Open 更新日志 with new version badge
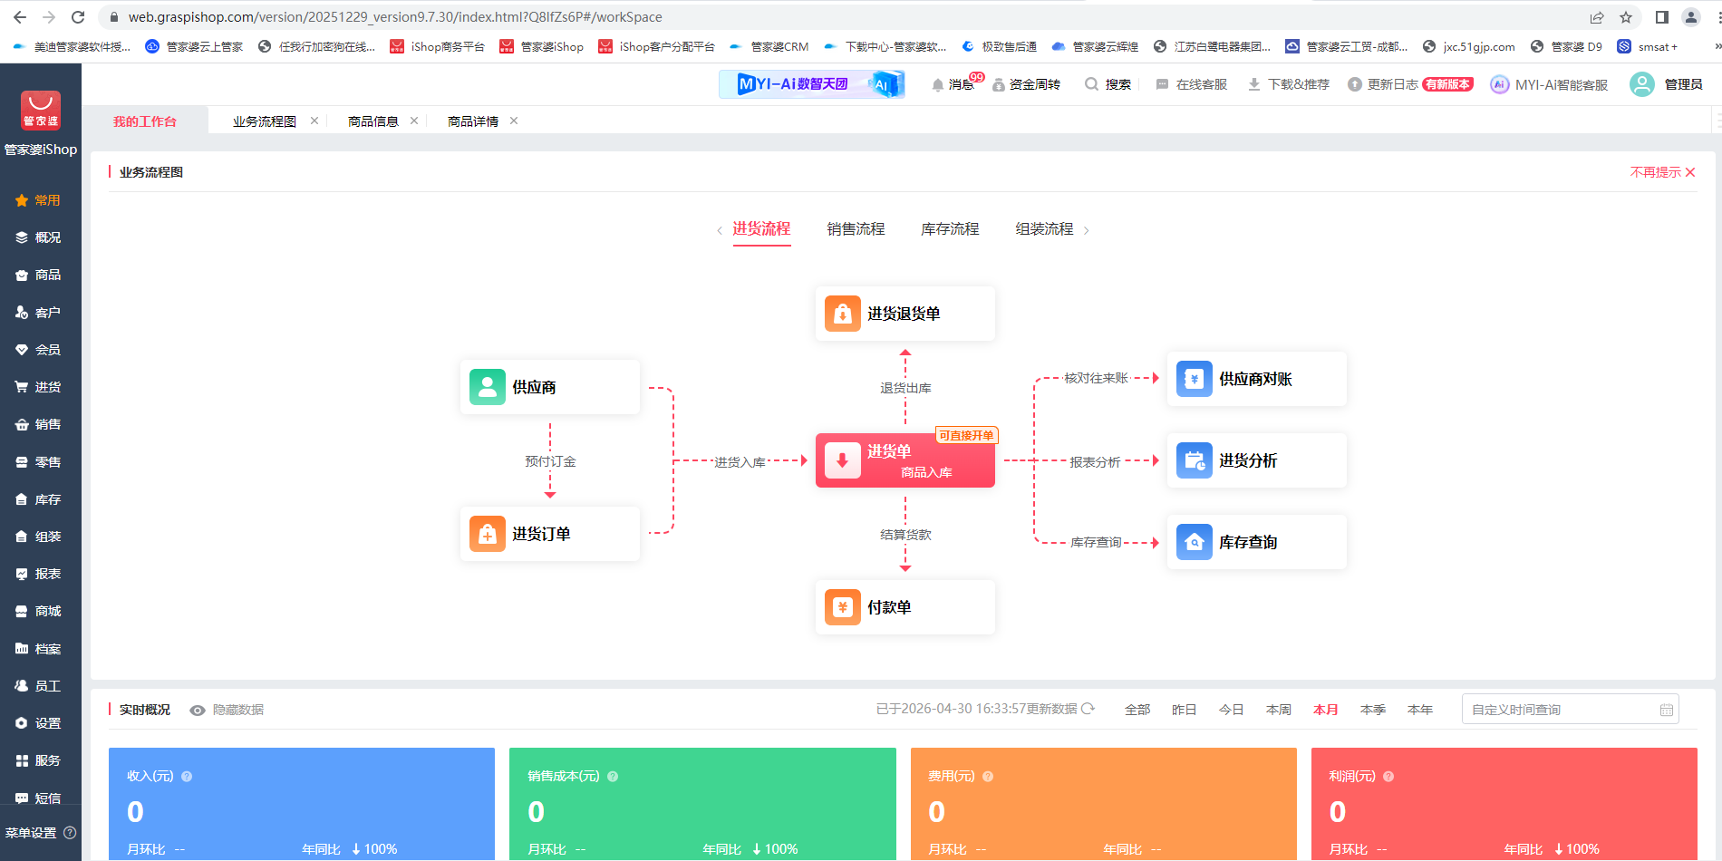The image size is (1722, 861). coord(1410,84)
